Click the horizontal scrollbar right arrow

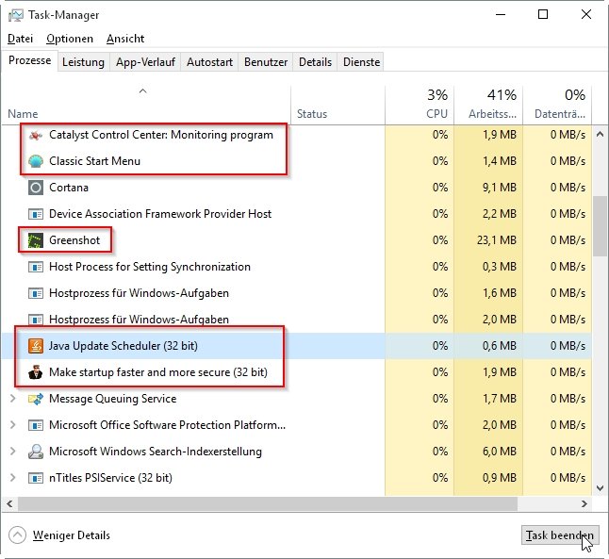[x=584, y=503]
